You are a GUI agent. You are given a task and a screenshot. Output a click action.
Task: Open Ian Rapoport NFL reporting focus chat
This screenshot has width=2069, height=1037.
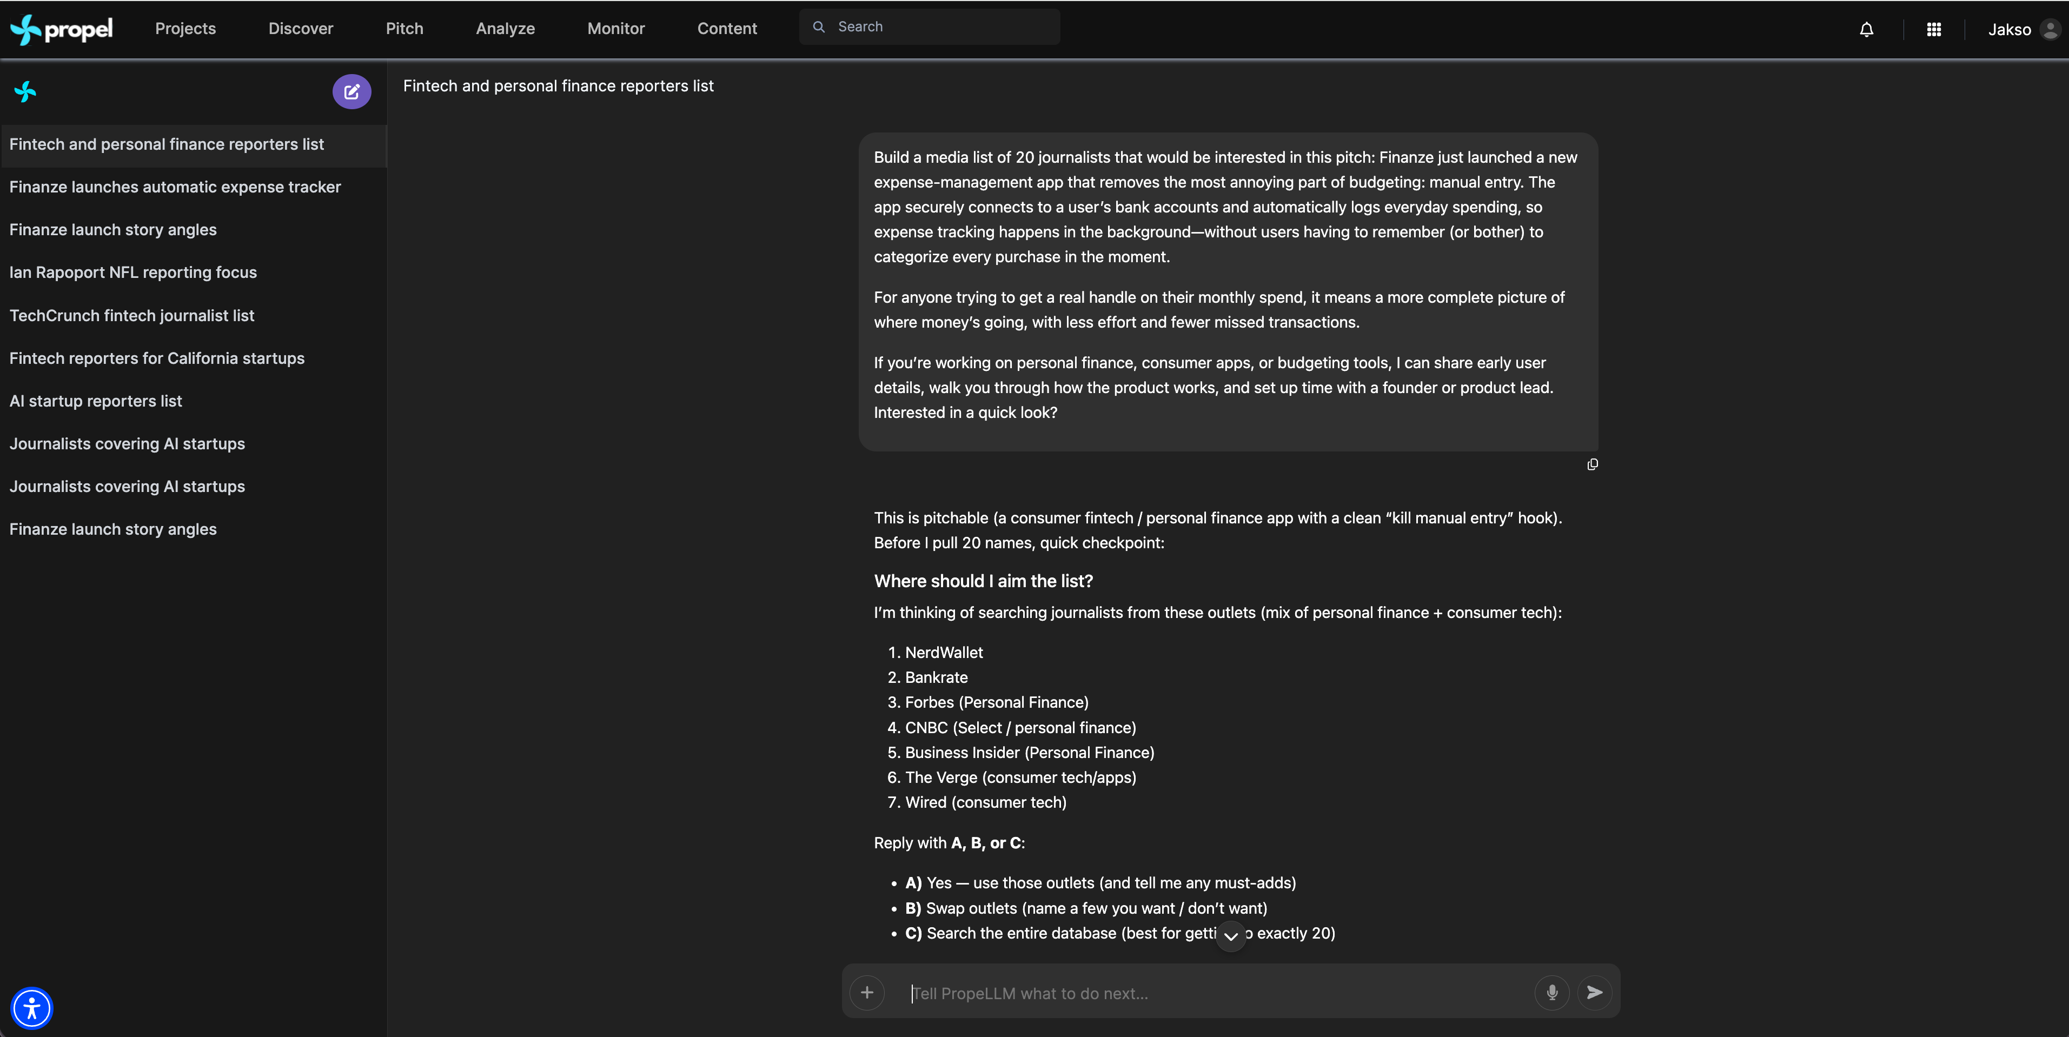click(x=134, y=272)
